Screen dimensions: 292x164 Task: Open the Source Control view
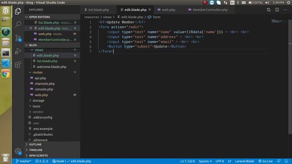pyautogui.click(x=18, y=38)
